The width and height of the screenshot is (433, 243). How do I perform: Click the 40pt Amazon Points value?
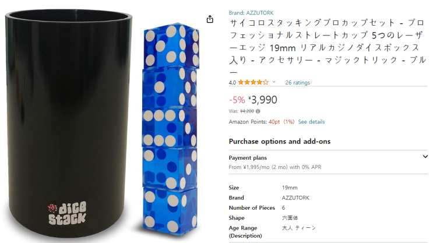pyautogui.click(x=274, y=122)
